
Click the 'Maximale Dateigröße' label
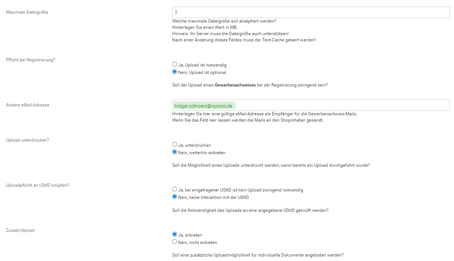[x=27, y=12]
